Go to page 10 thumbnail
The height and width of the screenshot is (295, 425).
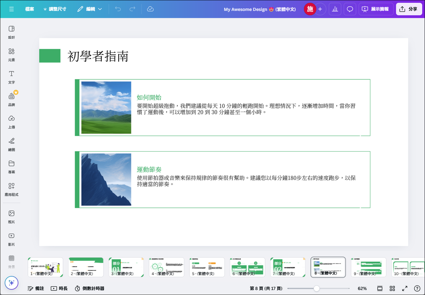pos(408,267)
